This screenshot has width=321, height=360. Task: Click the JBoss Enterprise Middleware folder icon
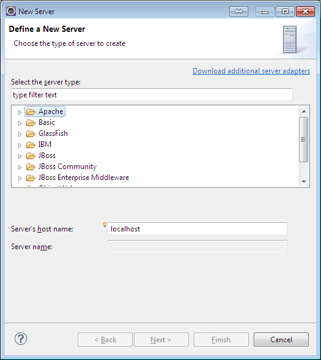click(31, 178)
